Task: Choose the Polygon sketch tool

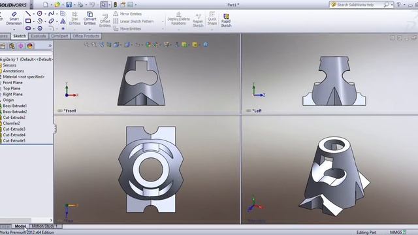Action: tap(40, 28)
